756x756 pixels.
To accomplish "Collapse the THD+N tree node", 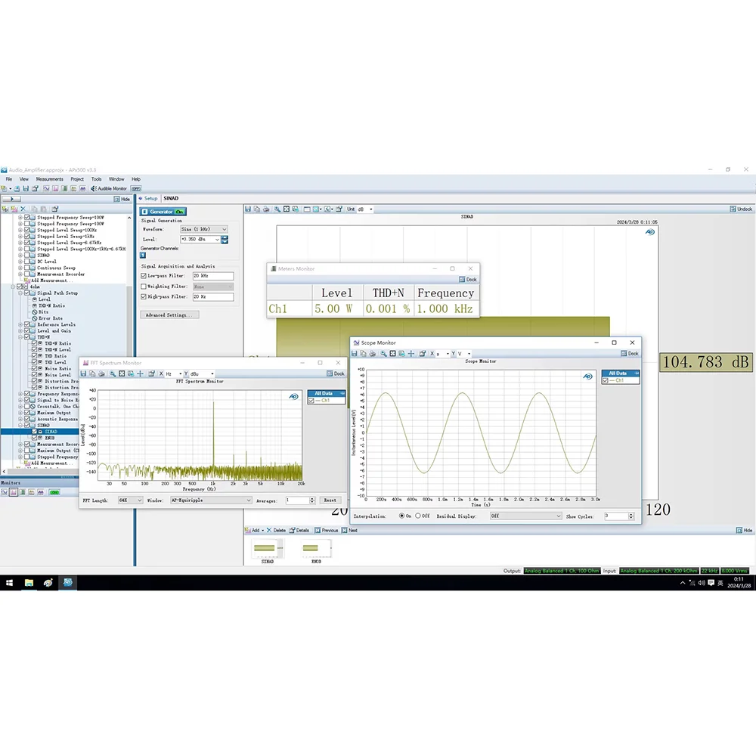I will (x=20, y=337).
